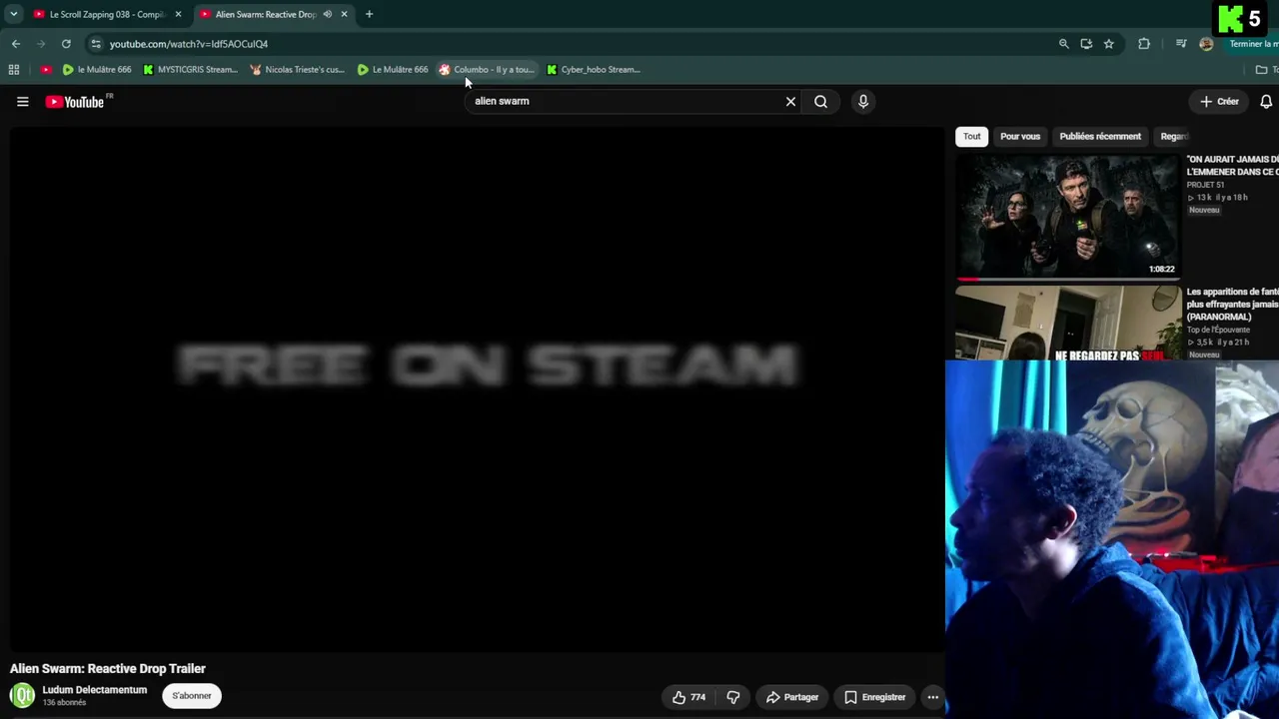The height and width of the screenshot is (719, 1279).
Task: Open the Les apparitions de fantômes video title
Action: tap(1232, 304)
